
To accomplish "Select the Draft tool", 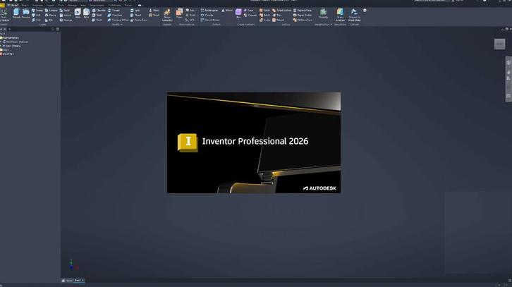I will 97,20.
